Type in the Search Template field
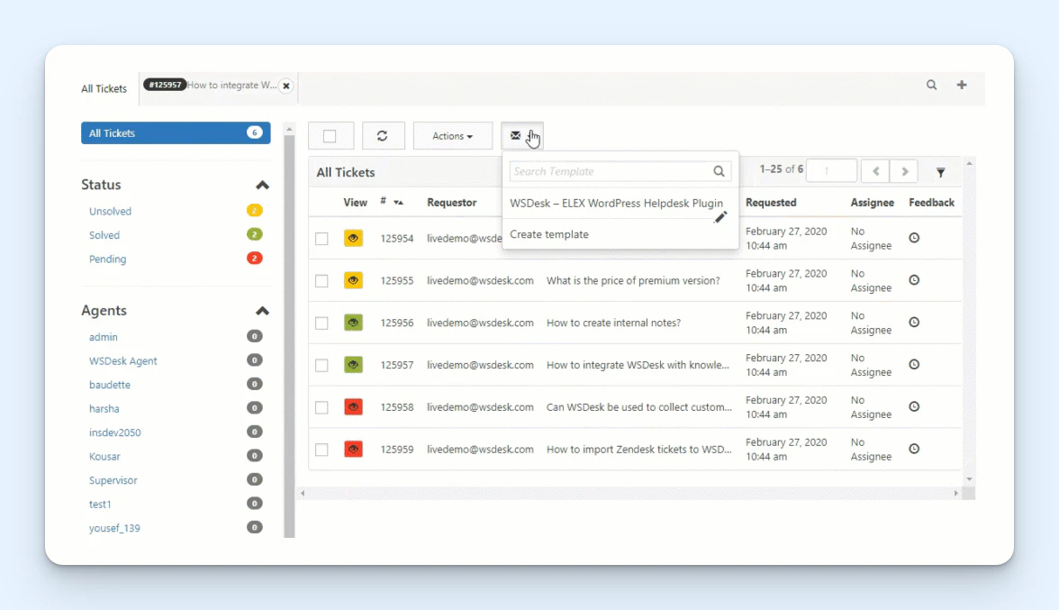This screenshot has height=610, width=1059. [x=603, y=170]
